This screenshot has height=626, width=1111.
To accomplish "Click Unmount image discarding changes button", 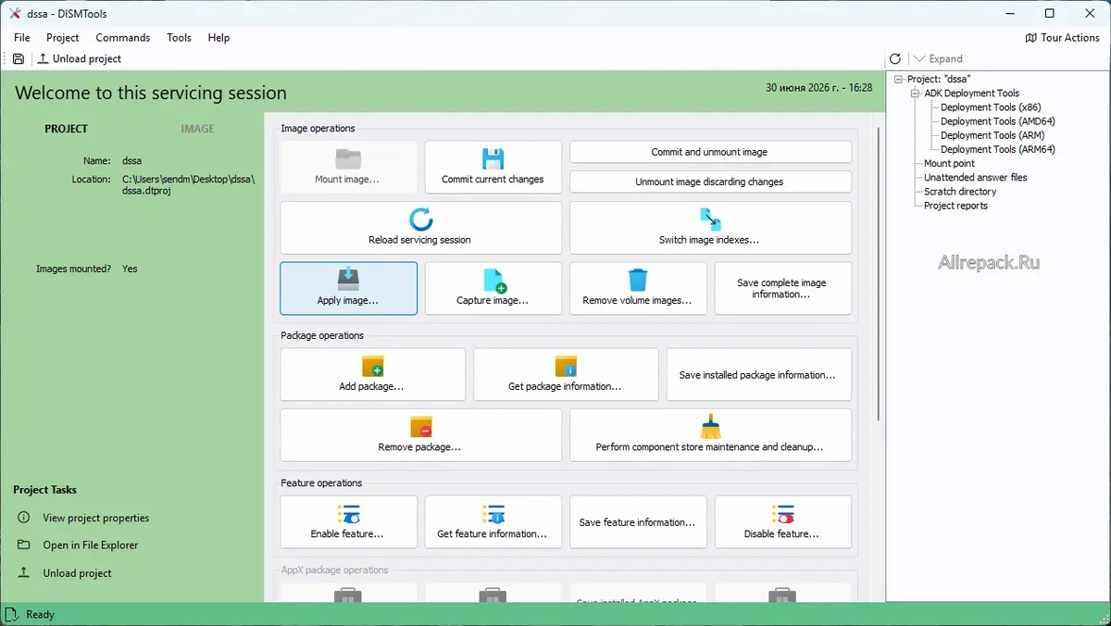I will pos(710,182).
